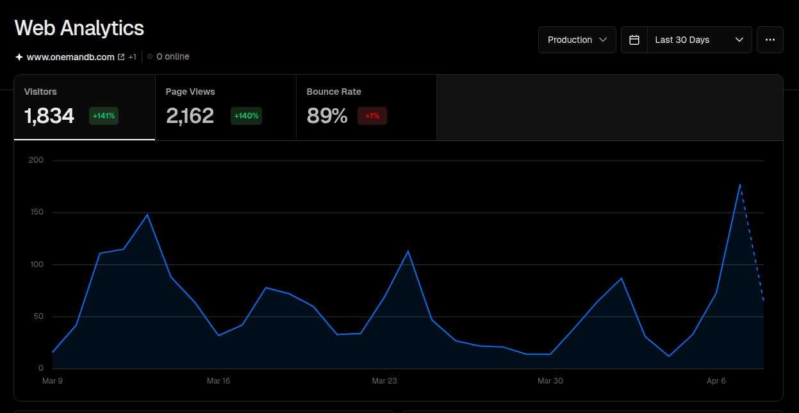Open the calendar date picker icon
The width and height of the screenshot is (799, 413).
634,40
